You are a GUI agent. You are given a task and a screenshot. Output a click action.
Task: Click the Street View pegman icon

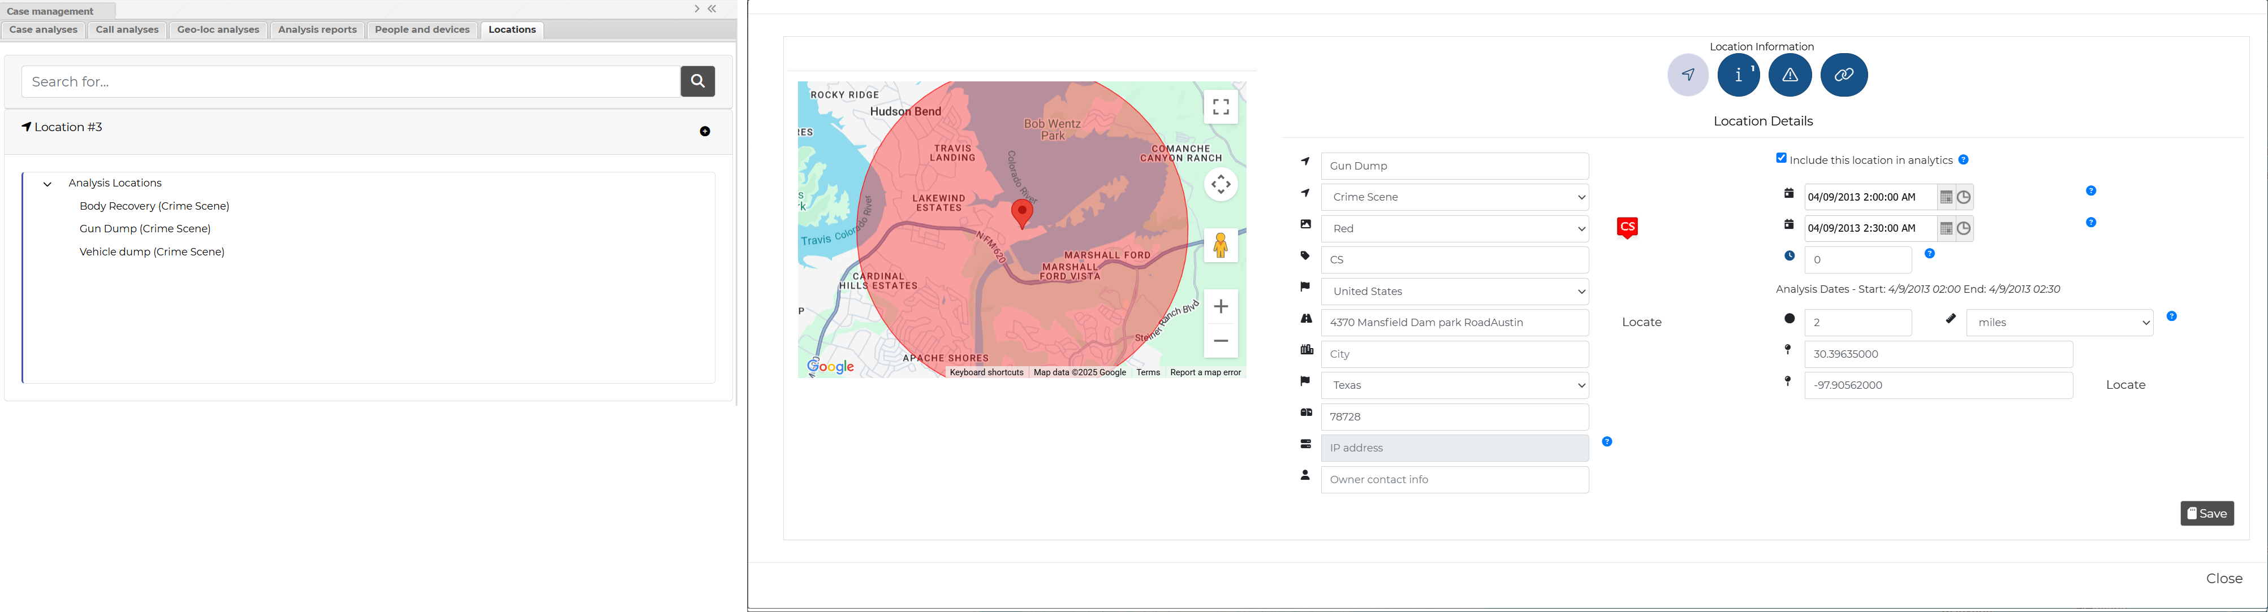tap(1221, 245)
